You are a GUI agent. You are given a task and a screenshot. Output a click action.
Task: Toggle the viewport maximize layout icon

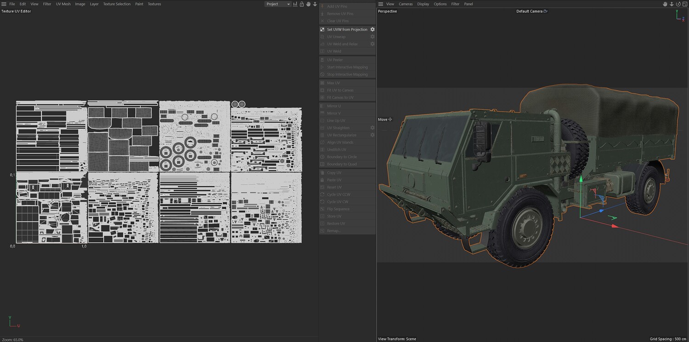point(684,4)
